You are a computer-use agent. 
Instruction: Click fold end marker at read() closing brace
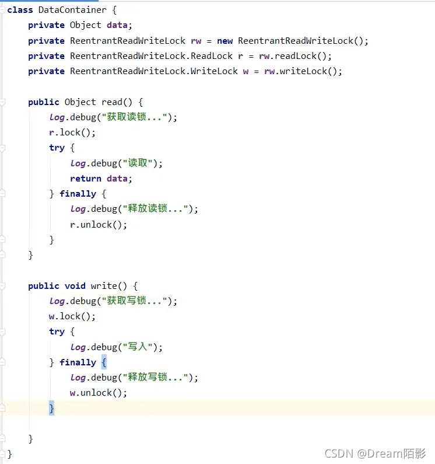[2, 255]
